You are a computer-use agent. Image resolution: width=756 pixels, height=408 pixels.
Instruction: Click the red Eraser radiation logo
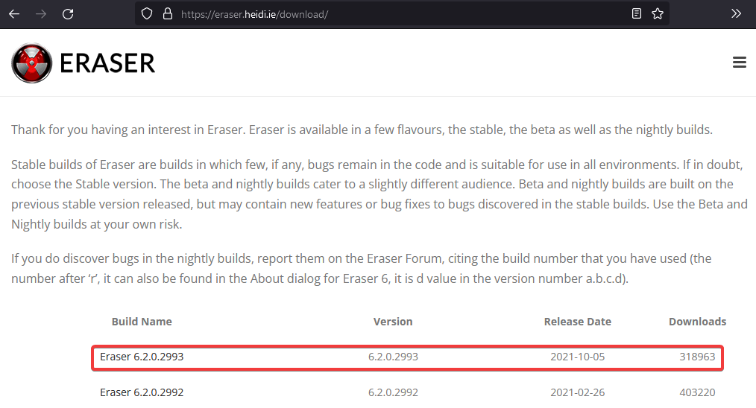pyautogui.click(x=32, y=63)
